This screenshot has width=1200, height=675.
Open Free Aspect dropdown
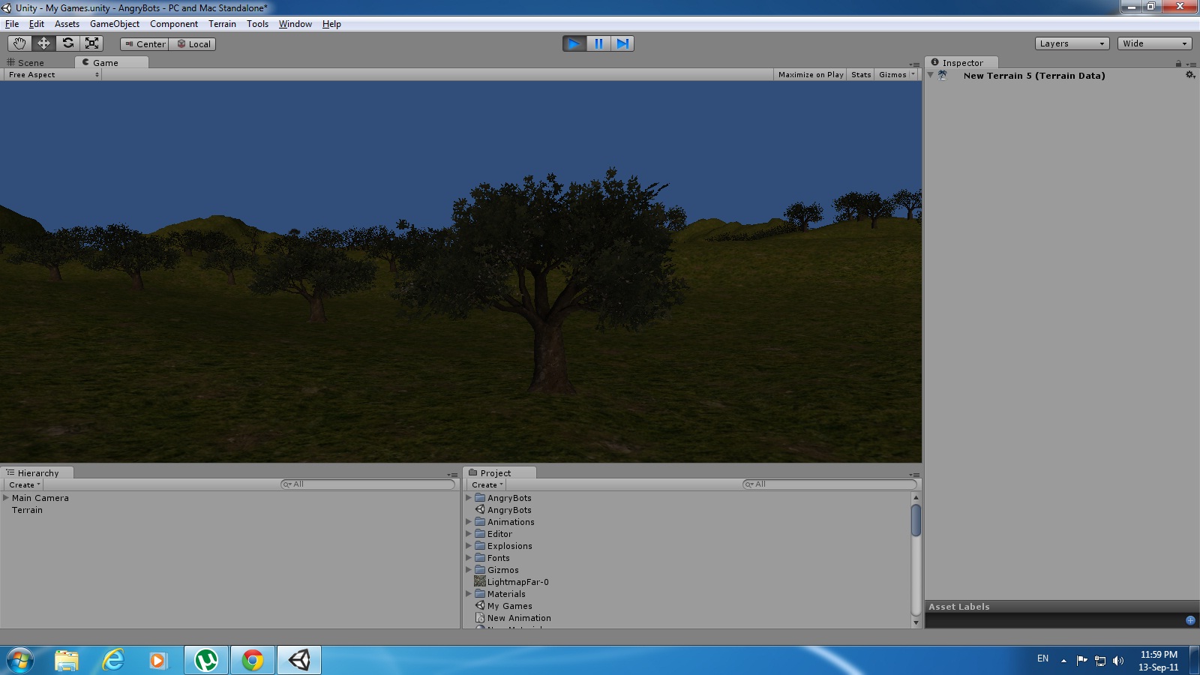click(x=52, y=75)
